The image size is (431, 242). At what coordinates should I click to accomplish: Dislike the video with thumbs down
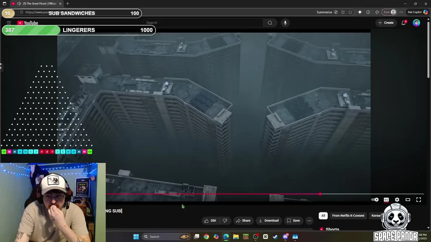click(x=225, y=220)
